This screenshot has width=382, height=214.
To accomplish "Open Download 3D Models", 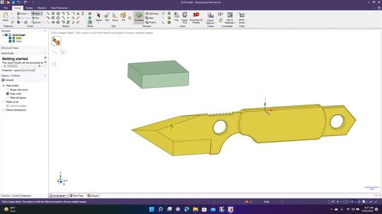I will 196,17.
